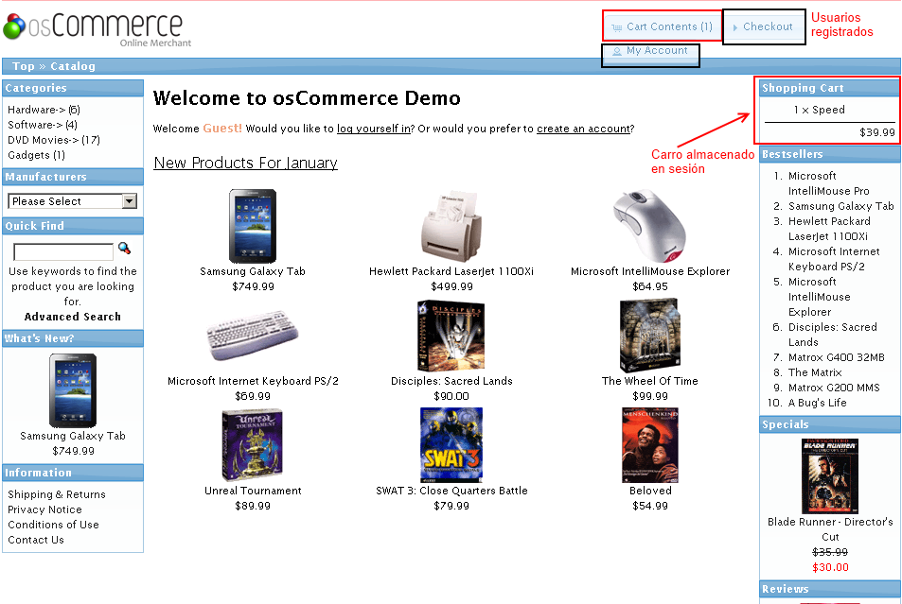Image resolution: width=902 pixels, height=604 pixels.
Task: Open Unreal Tournament product image
Action: pyautogui.click(x=253, y=445)
